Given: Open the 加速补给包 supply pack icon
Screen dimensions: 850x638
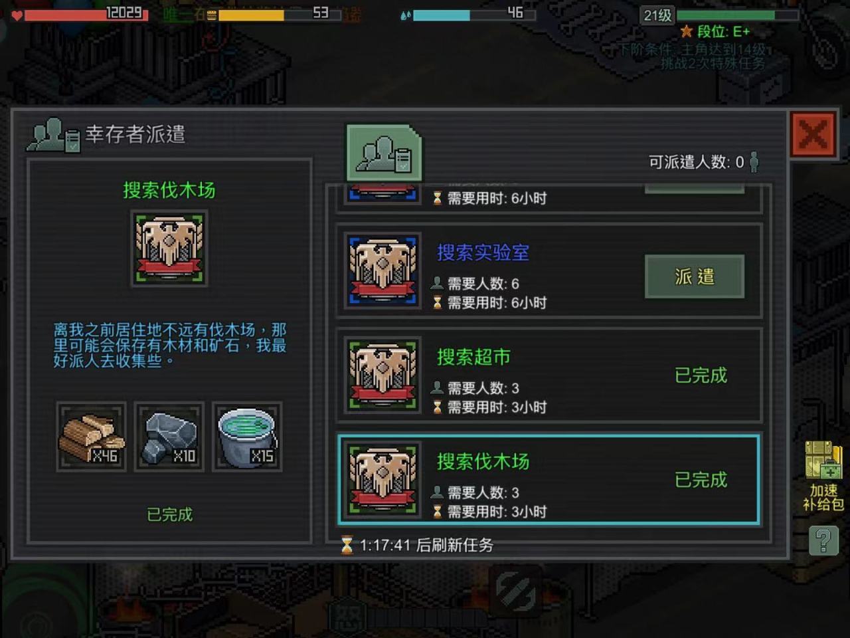Looking at the screenshot, I should (823, 475).
